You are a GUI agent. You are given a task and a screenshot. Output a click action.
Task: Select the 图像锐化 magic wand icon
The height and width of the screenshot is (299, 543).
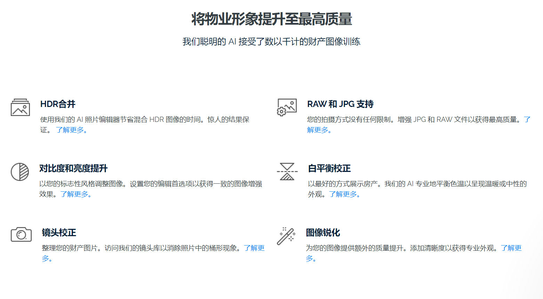tap(285, 235)
